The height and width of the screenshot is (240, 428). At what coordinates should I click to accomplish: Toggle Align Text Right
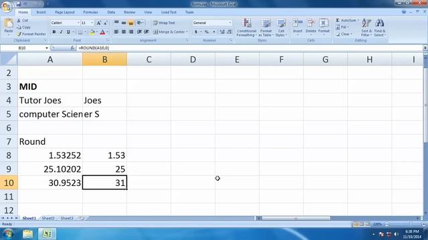(x=131, y=32)
